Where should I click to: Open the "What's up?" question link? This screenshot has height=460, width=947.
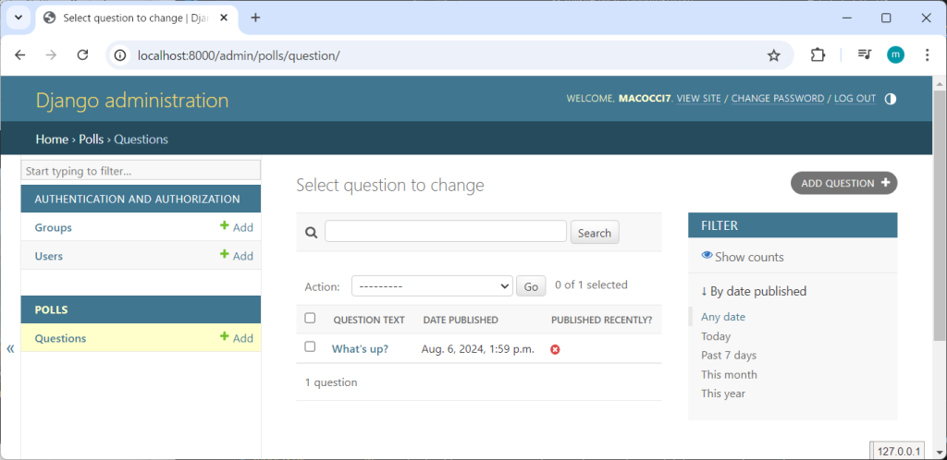(x=360, y=349)
